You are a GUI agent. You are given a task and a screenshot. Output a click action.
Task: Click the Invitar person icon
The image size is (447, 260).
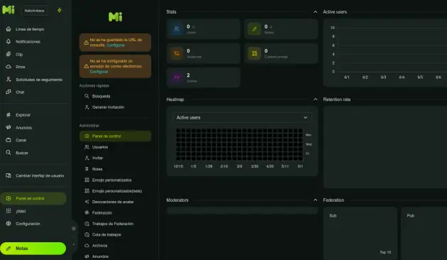click(x=87, y=158)
